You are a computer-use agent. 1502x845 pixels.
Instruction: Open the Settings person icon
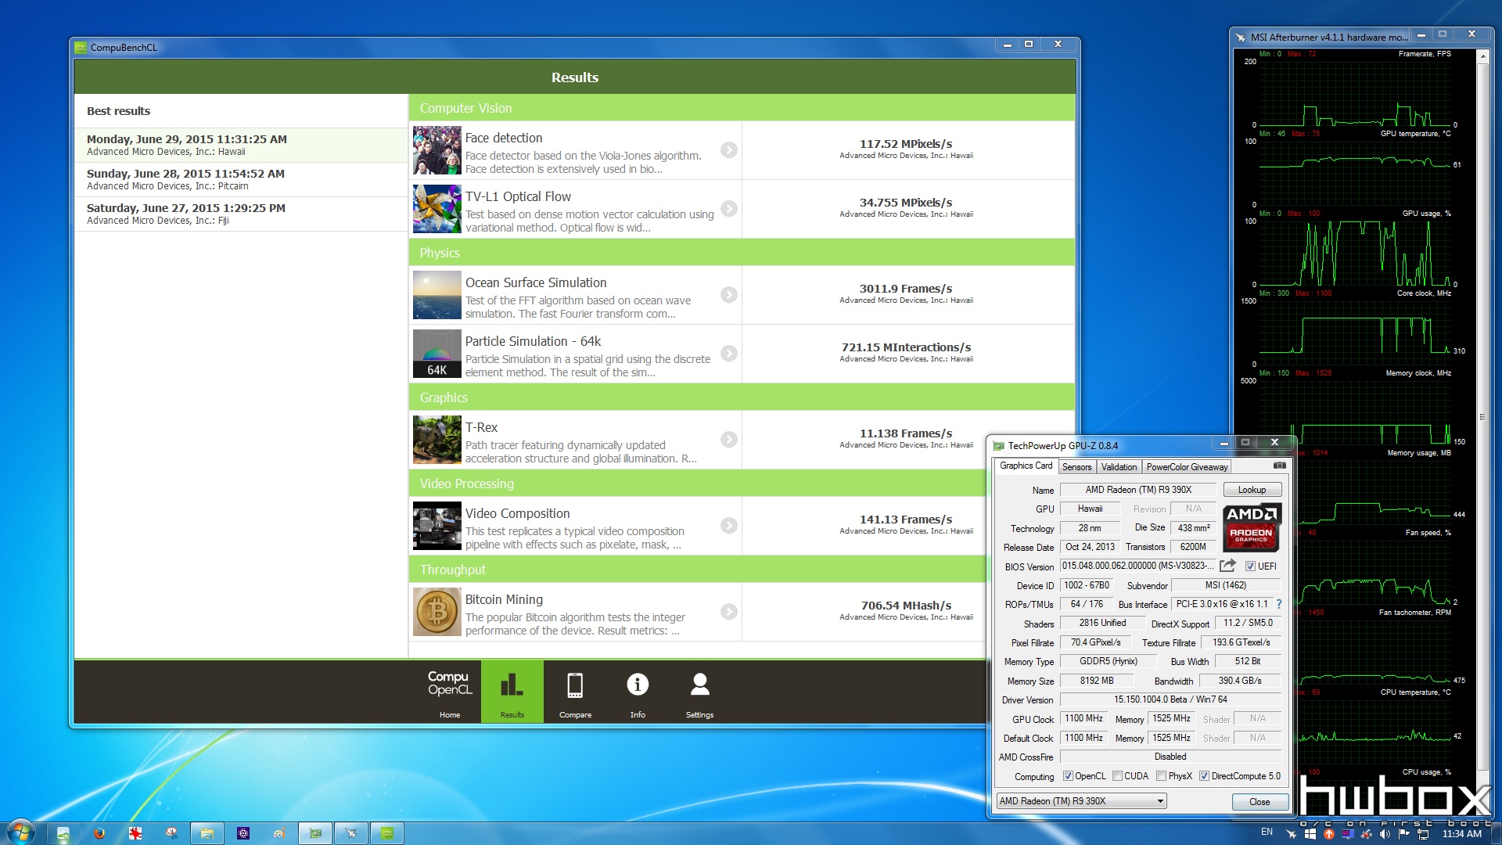click(699, 692)
